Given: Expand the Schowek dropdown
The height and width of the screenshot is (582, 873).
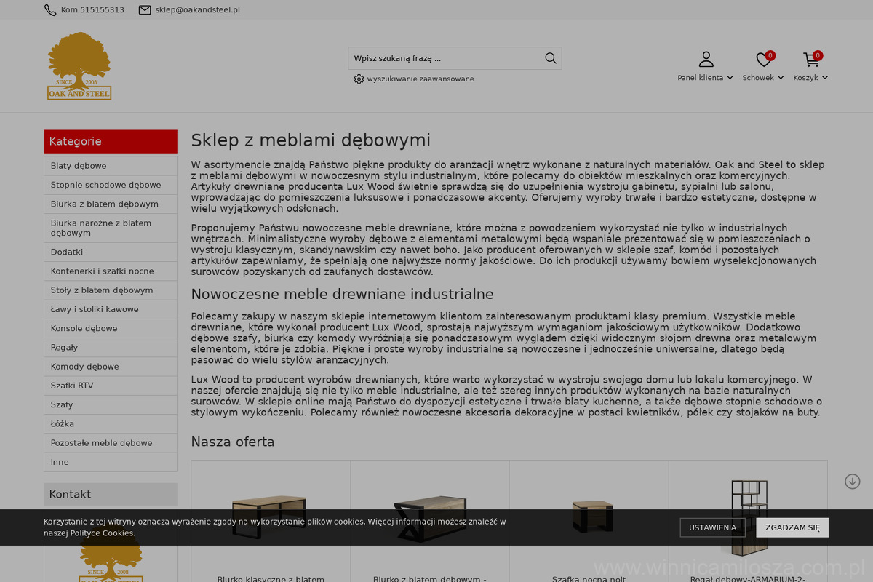Looking at the screenshot, I should pyautogui.click(x=781, y=78).
